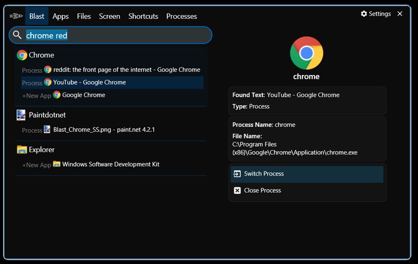Click the Settings gear icon
The image size is (418, 264).
click(364, 14)
